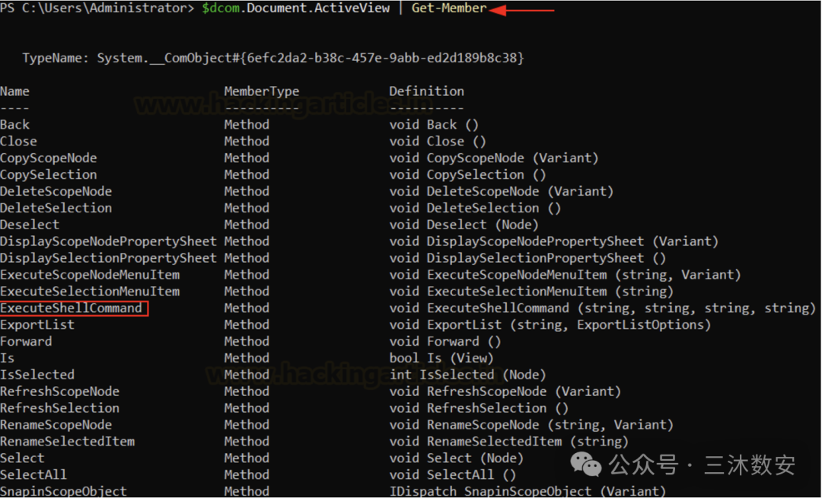The image size is (822, 498).
Task: Select DisplayScopeNodePropertySheet in the Name column
Action: (108, 241)
